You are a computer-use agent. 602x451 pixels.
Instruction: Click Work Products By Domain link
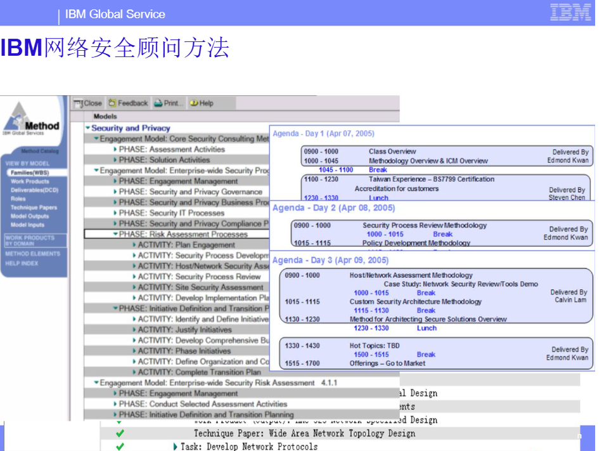coord(30,240)
